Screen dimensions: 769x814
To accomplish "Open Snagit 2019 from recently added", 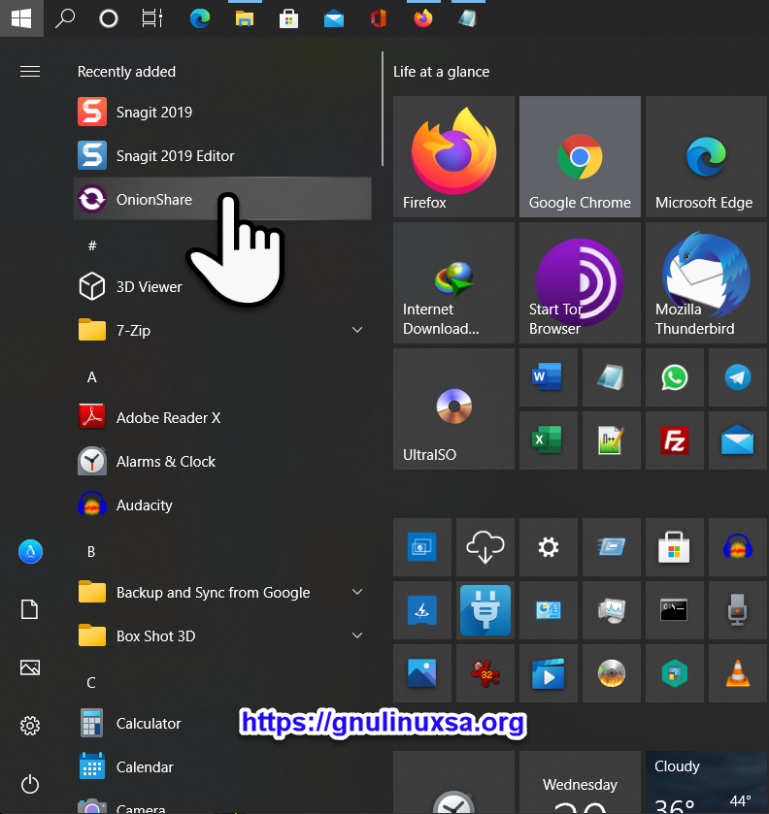I will point(222,113).
